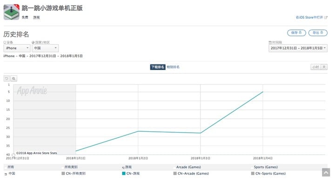
Task: Open the iPhone device dropdown
Action: (17, 48)
